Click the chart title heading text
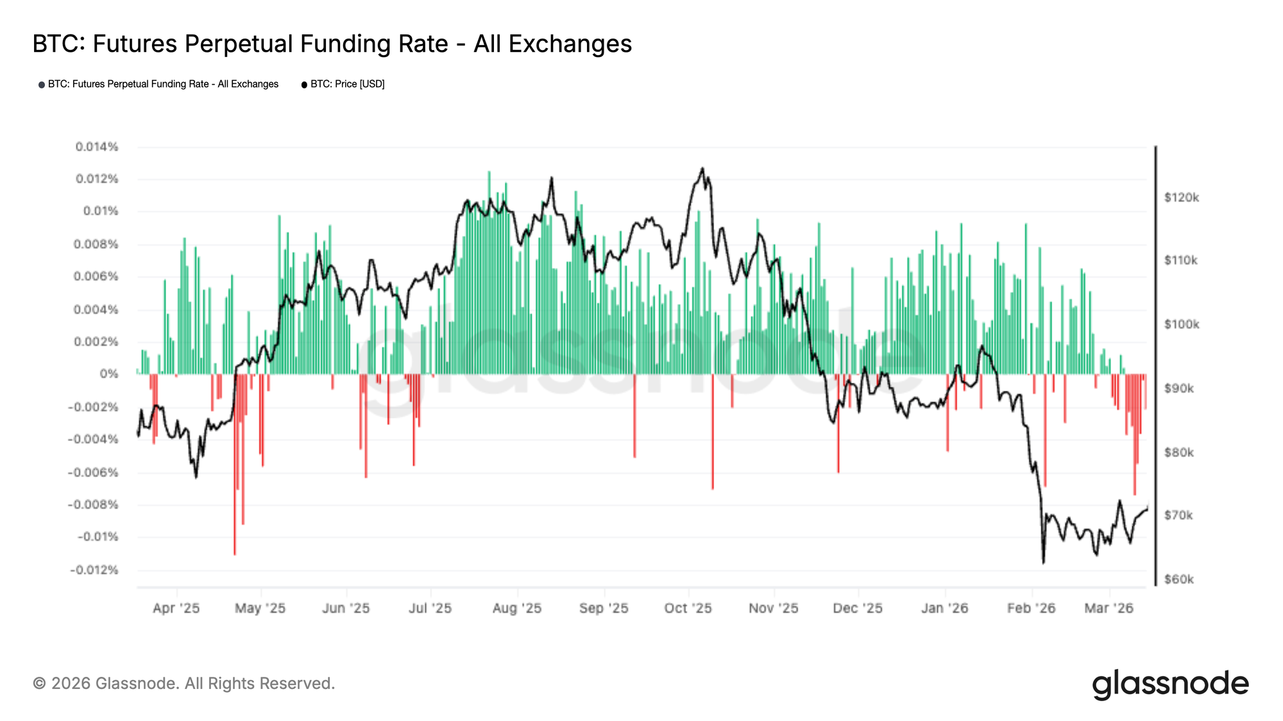This screenshot has width=1283, height=721. [x=332, y=44]
